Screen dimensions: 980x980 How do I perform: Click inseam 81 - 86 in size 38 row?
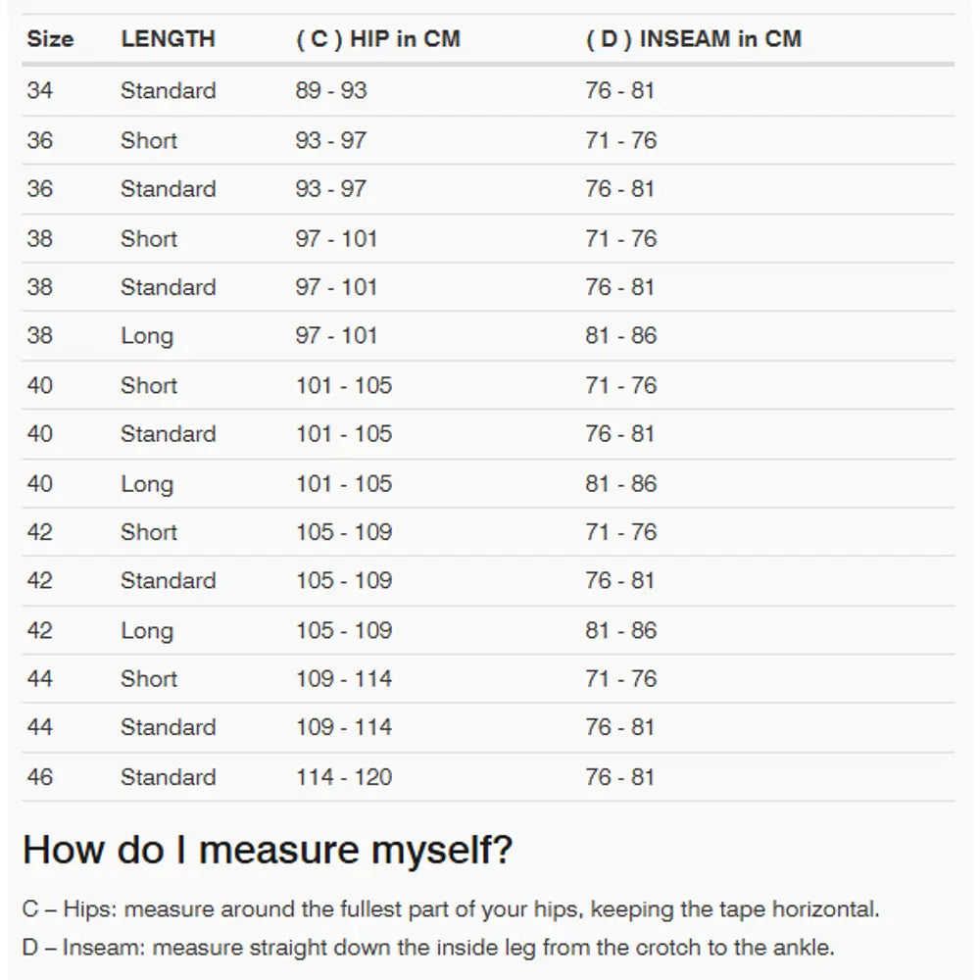pos(621,336)
